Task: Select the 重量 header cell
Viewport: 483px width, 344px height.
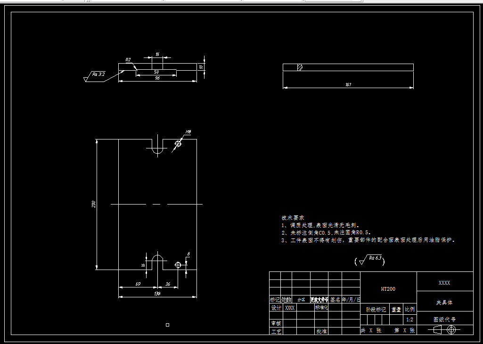Action: click(x=396, y=310)
